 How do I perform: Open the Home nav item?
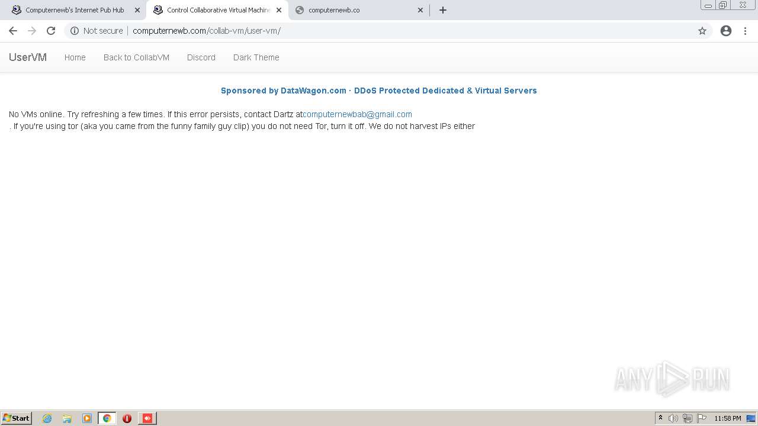coord(75,57)
